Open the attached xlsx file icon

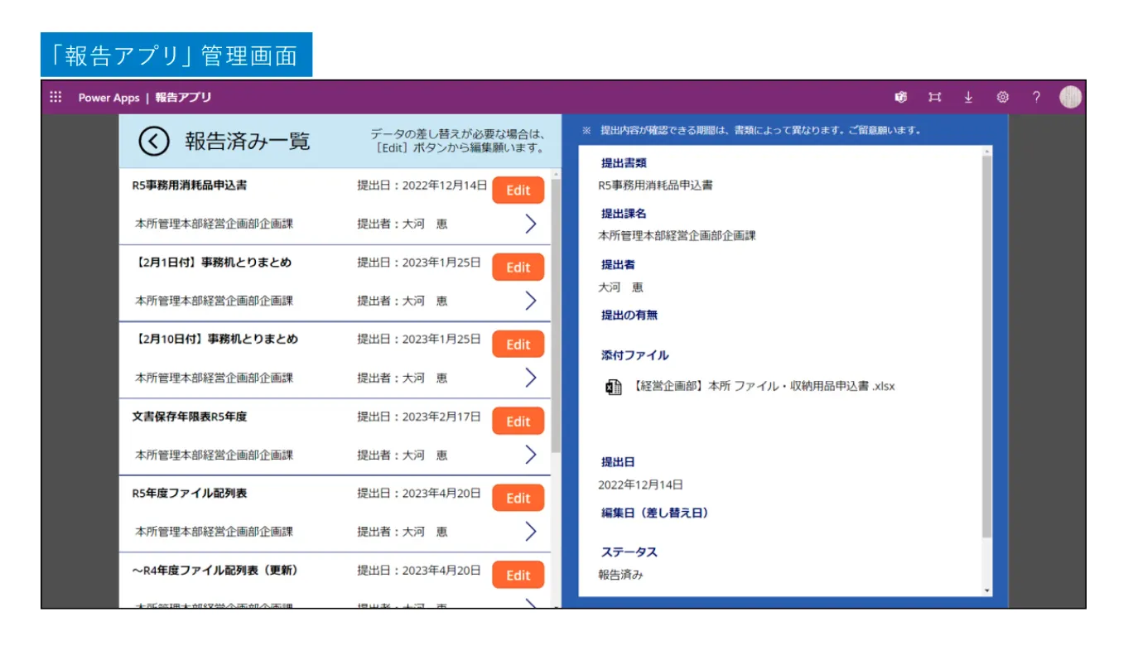(x=613, y=387)
